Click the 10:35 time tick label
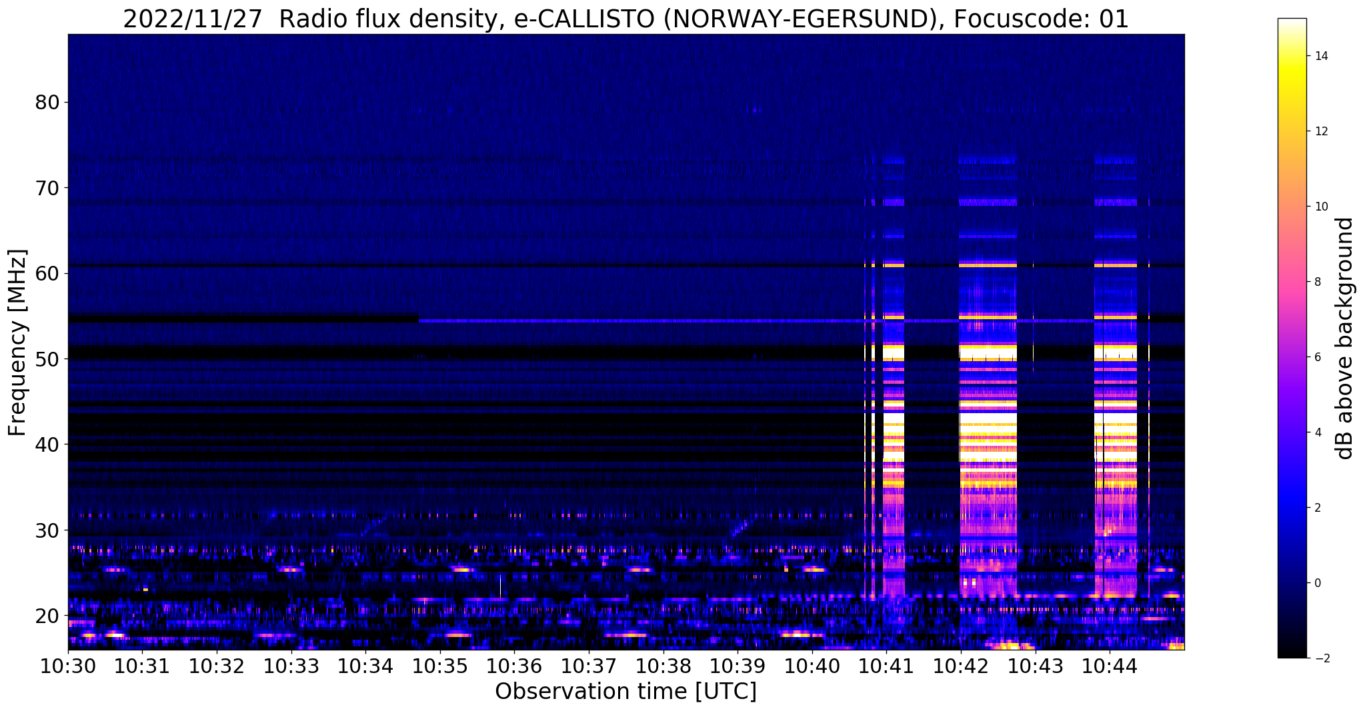The width and height of the screenshot is (1365, 711). click(440, 666)
